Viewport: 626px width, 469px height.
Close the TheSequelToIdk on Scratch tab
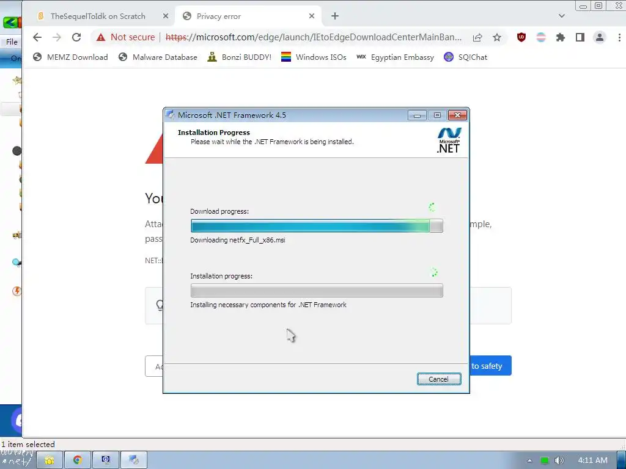(x=166, y=16)
